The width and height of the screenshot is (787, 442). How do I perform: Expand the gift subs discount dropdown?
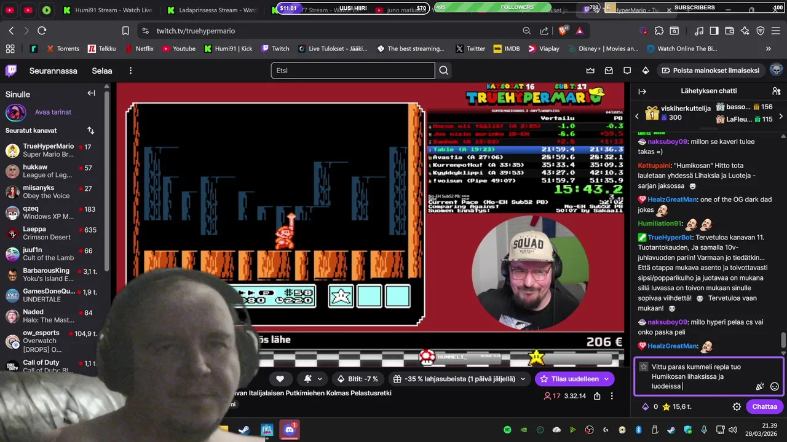coord(523,379)
